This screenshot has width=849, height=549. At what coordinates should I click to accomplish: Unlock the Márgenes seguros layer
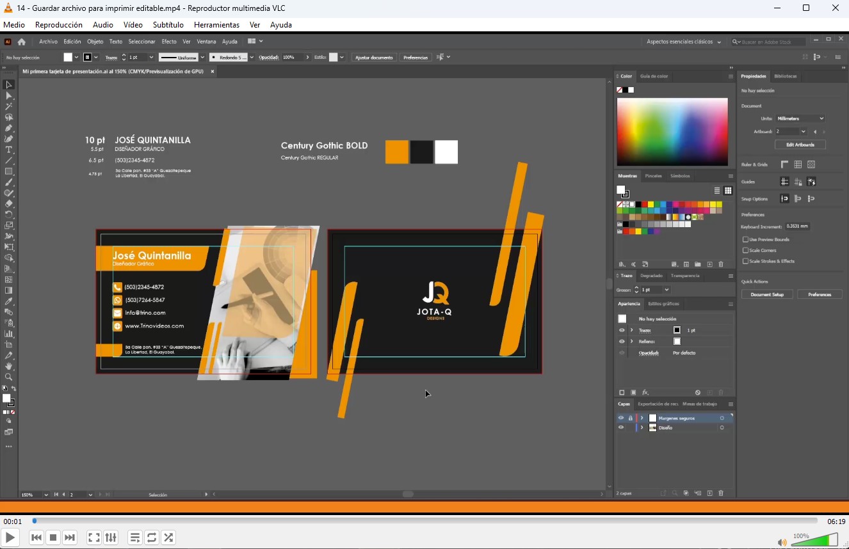(x=630, y=418)
